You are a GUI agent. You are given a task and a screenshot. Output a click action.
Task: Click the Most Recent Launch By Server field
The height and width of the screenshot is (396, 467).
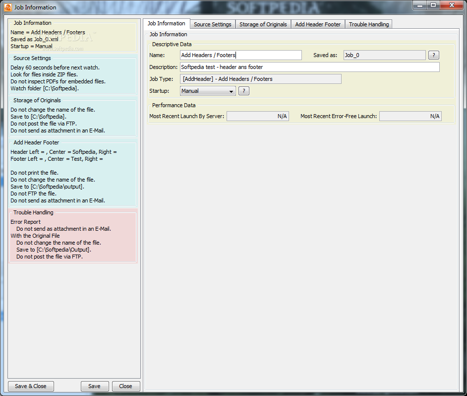click(258, 116)
